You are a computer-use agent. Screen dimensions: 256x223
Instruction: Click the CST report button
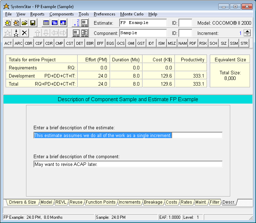[69, 43]
